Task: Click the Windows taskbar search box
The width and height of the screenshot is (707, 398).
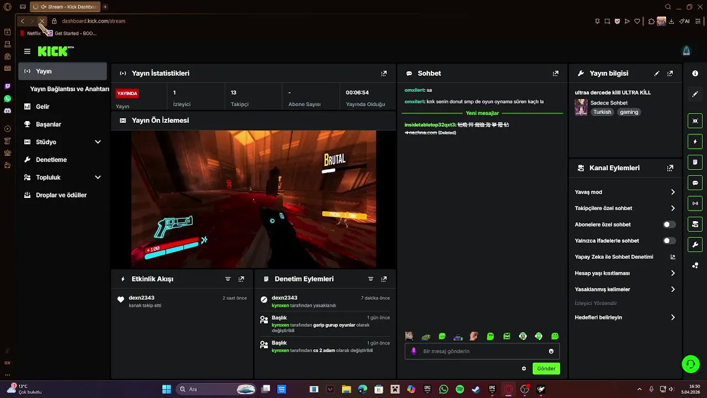Action: (217, 389)
